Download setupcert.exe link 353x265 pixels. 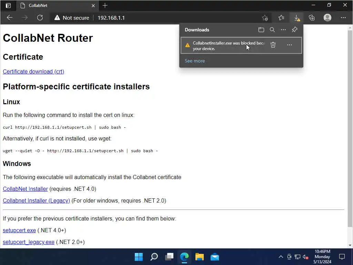click(19, 230)
